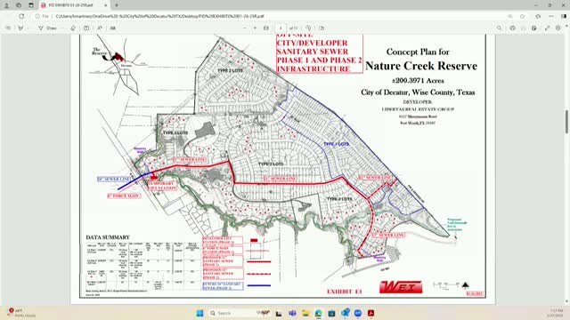
Task: Open the Zoom app on the taskbar
Action: 358,313
